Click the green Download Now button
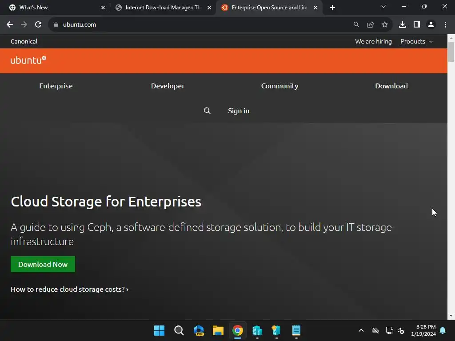Viewport: 455px width, 341px height. [x=43, y=264]
